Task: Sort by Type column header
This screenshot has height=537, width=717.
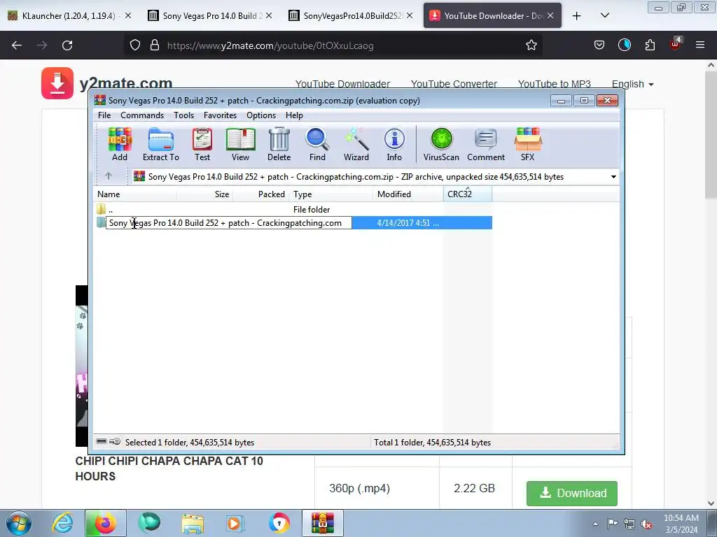Action: (x=330, y=194)
